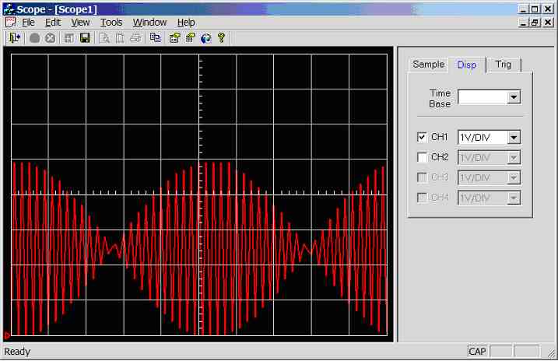Screen dimensions: 558x361
Task: Switch to the Trig tab
Action: click(504, 65)
